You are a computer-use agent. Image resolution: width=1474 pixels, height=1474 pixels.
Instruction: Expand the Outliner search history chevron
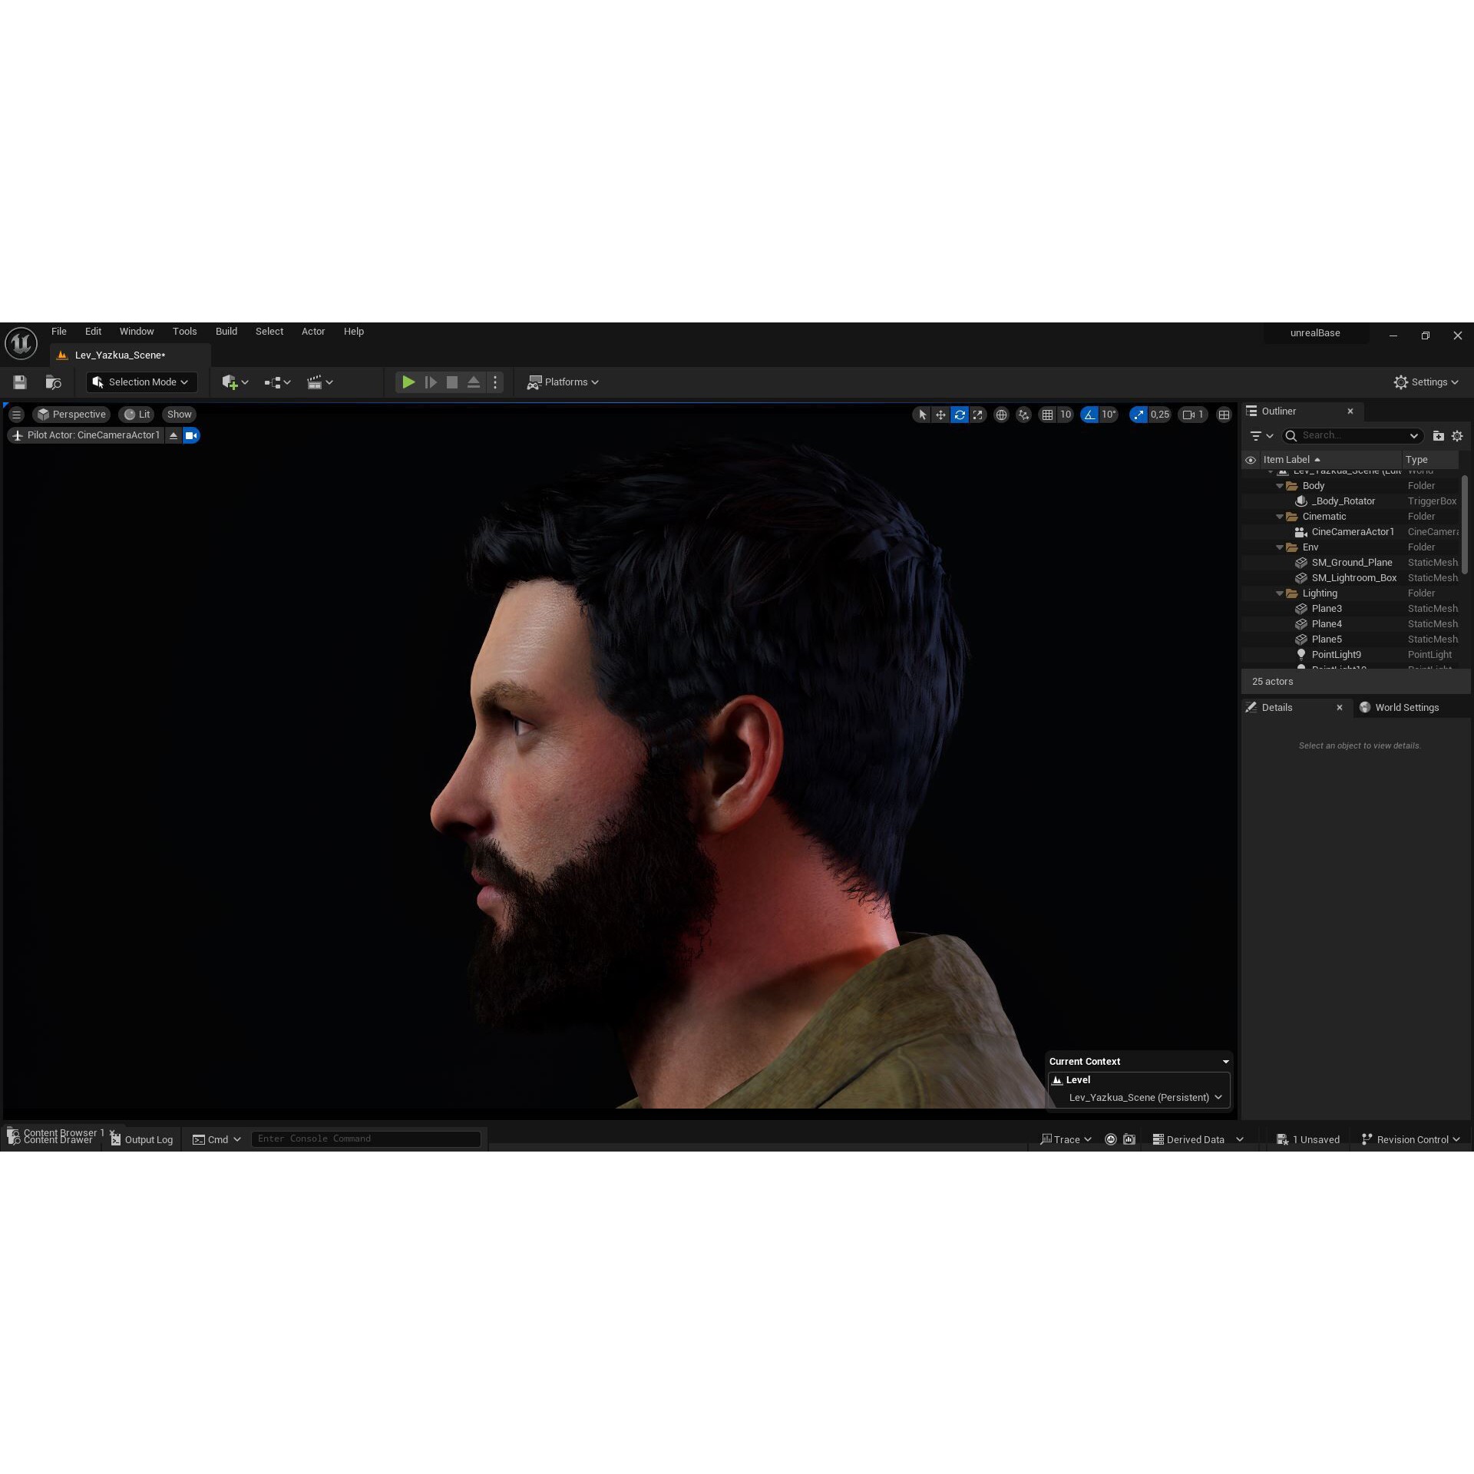[1414, 436]
